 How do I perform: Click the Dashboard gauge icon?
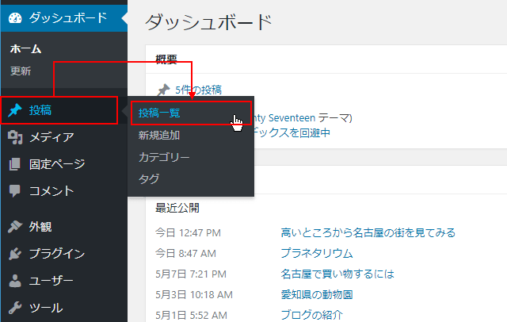click(15, 18)
